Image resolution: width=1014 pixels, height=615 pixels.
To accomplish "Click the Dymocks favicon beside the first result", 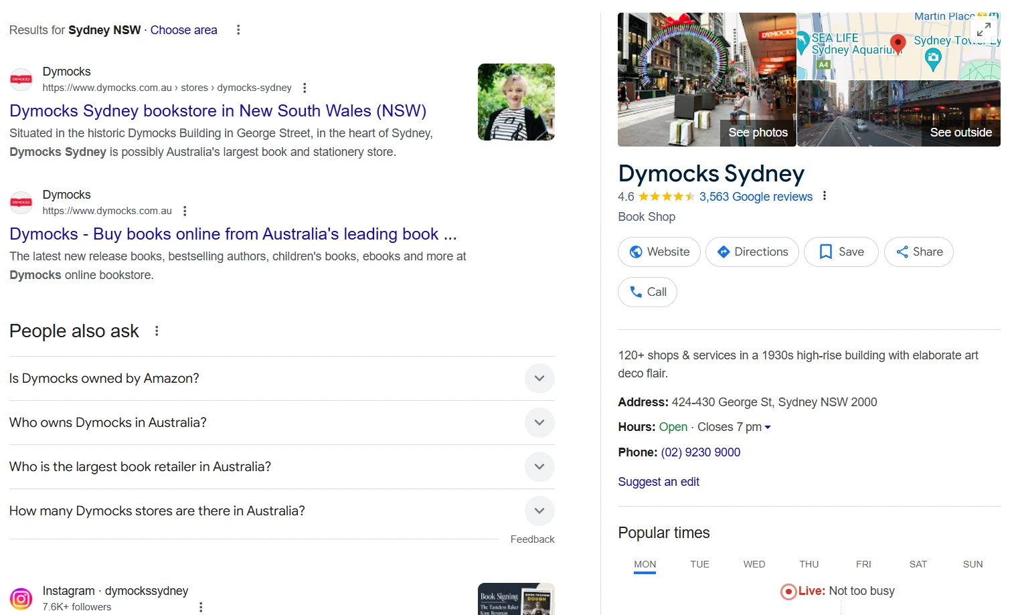I will pos(21,79).
